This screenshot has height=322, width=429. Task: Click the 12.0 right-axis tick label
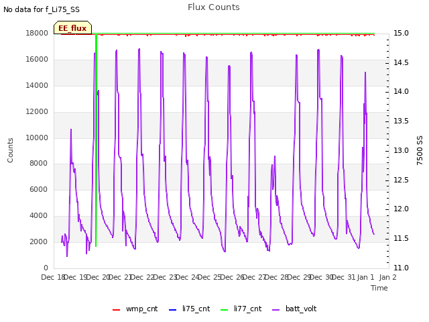pyautogui.click(x=401, y=209)
